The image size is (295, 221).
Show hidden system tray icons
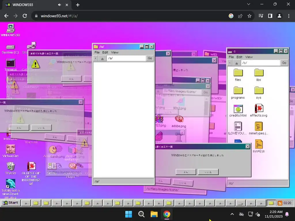(232, 214)
